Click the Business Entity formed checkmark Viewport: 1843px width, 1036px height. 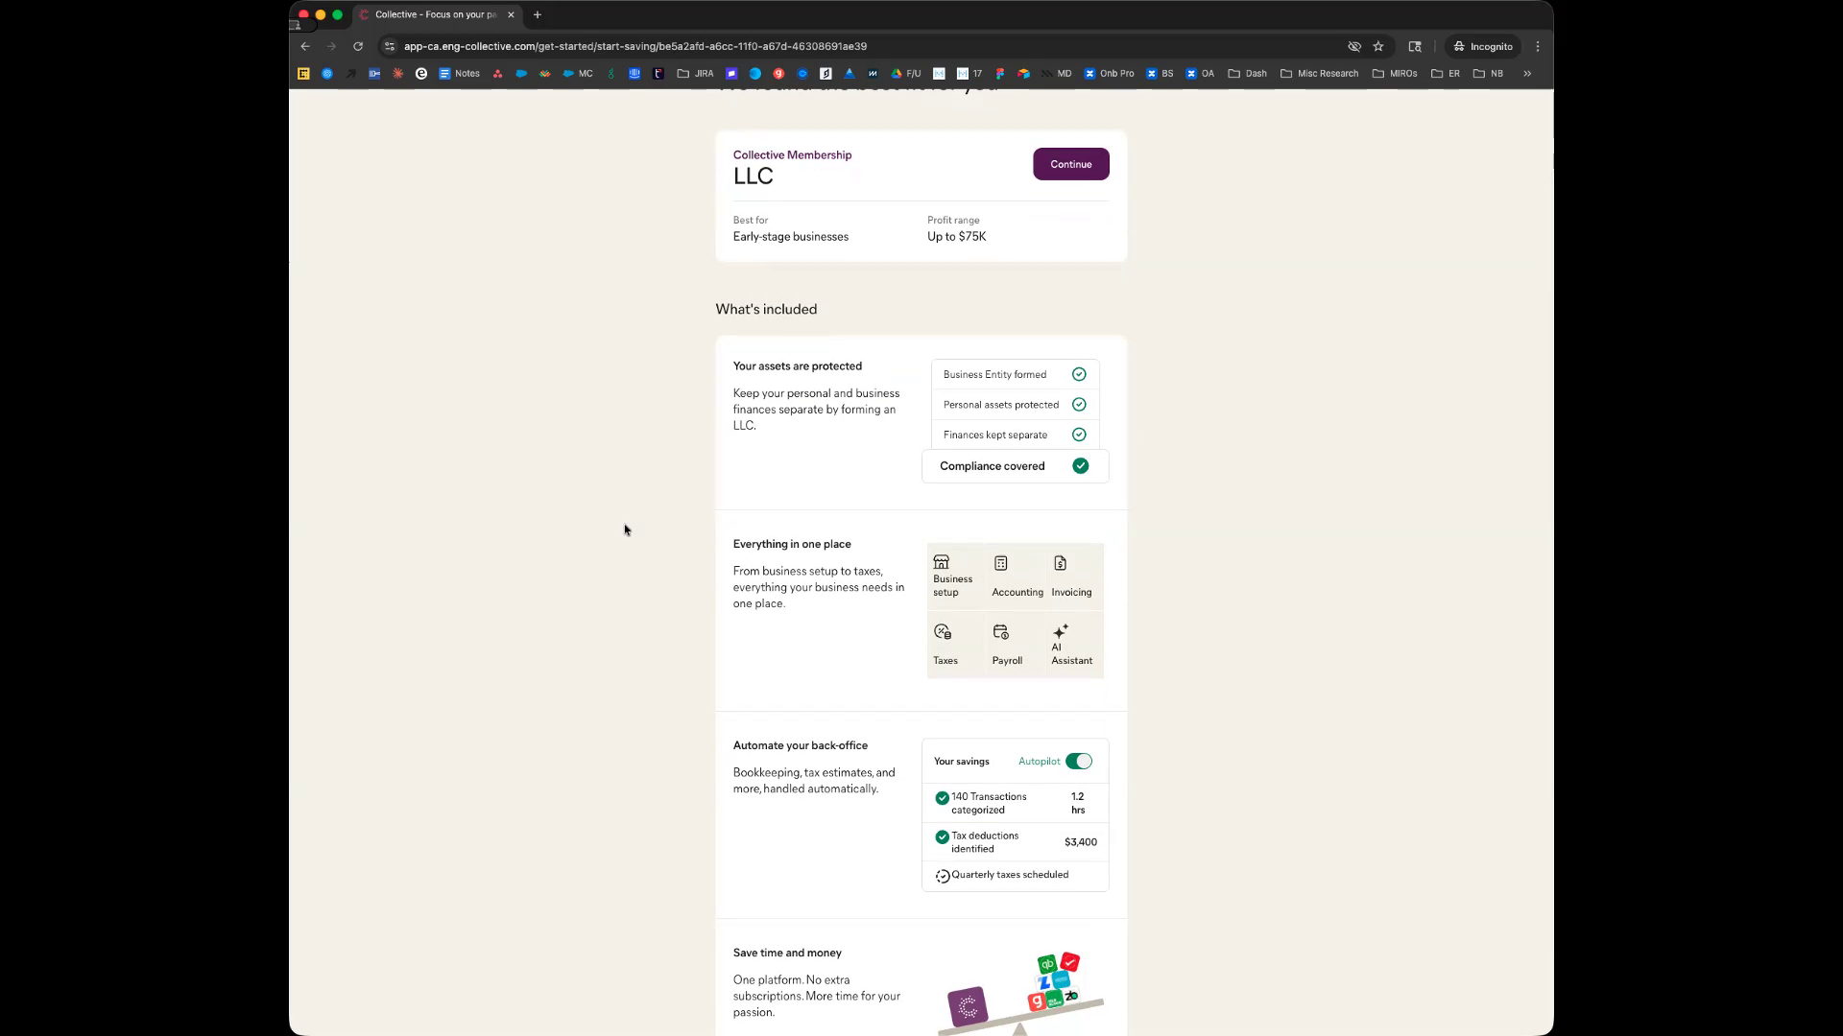pyautogui.click(x=1079, y=374)
